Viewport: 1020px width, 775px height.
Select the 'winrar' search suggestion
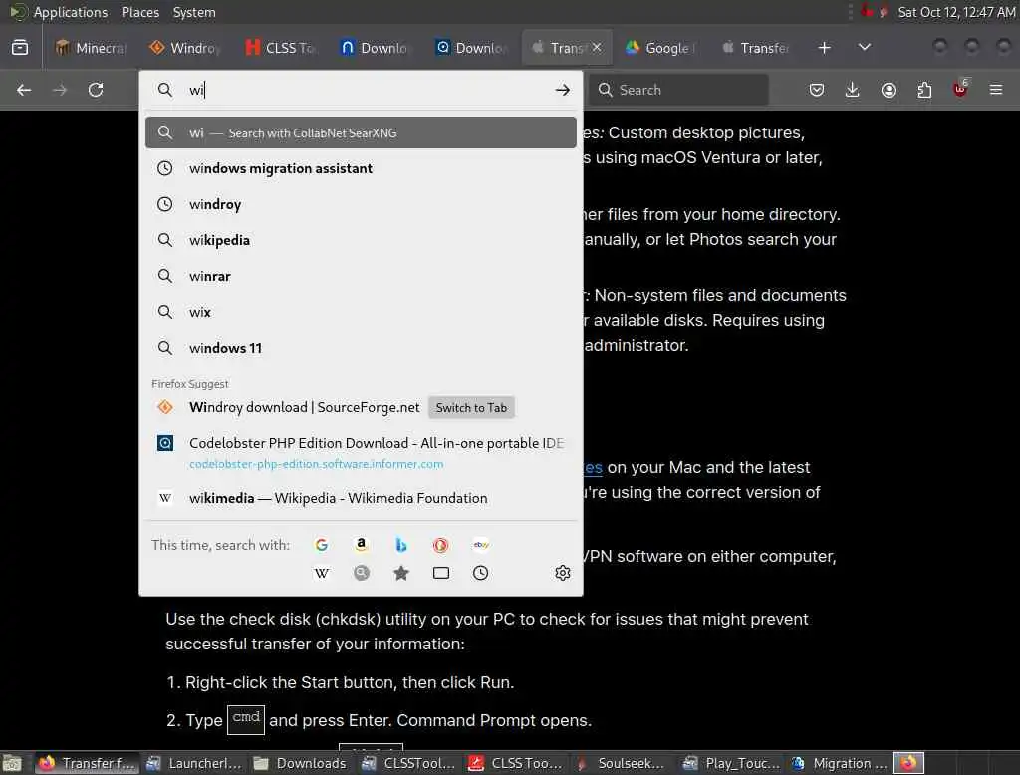[x=361, y=276]
